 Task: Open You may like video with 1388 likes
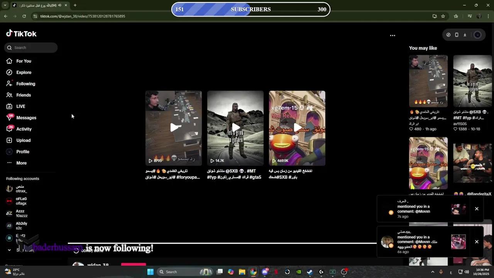[x=472, y=81]
